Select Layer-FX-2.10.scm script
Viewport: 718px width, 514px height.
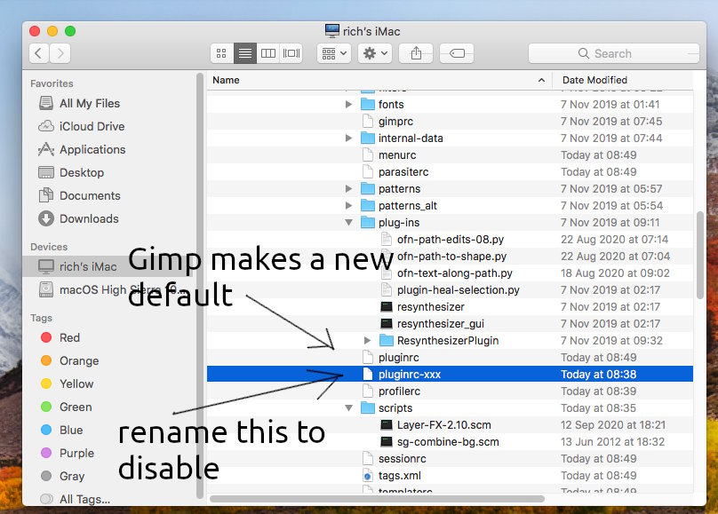(450, 425)
